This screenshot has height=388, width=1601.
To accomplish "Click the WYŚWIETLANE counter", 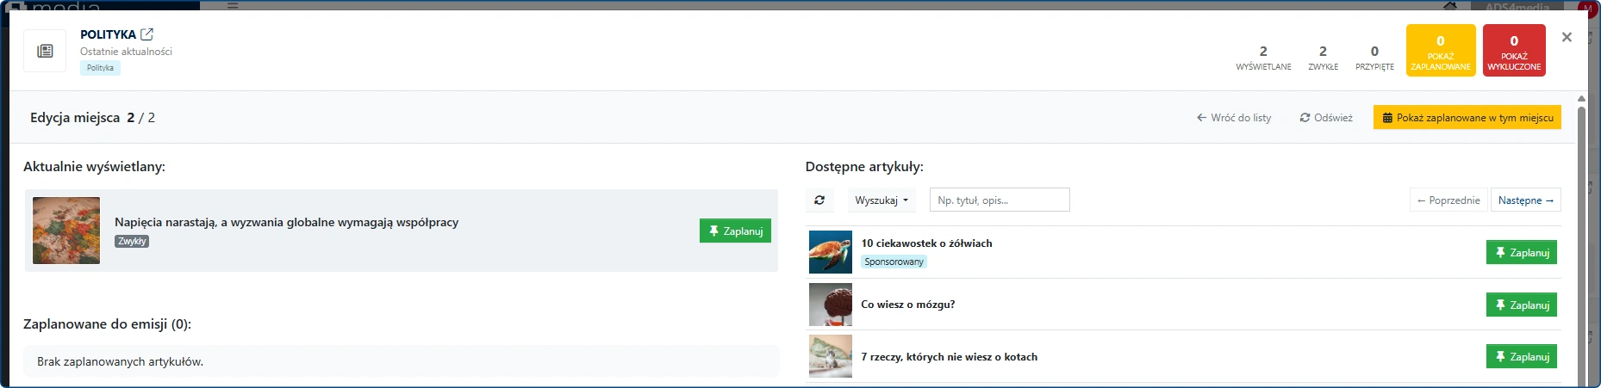I will (x=1263, y=58).
